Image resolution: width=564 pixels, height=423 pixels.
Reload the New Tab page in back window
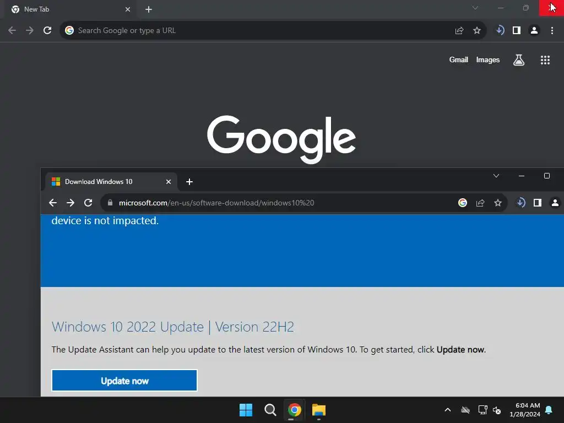(47, 30)
